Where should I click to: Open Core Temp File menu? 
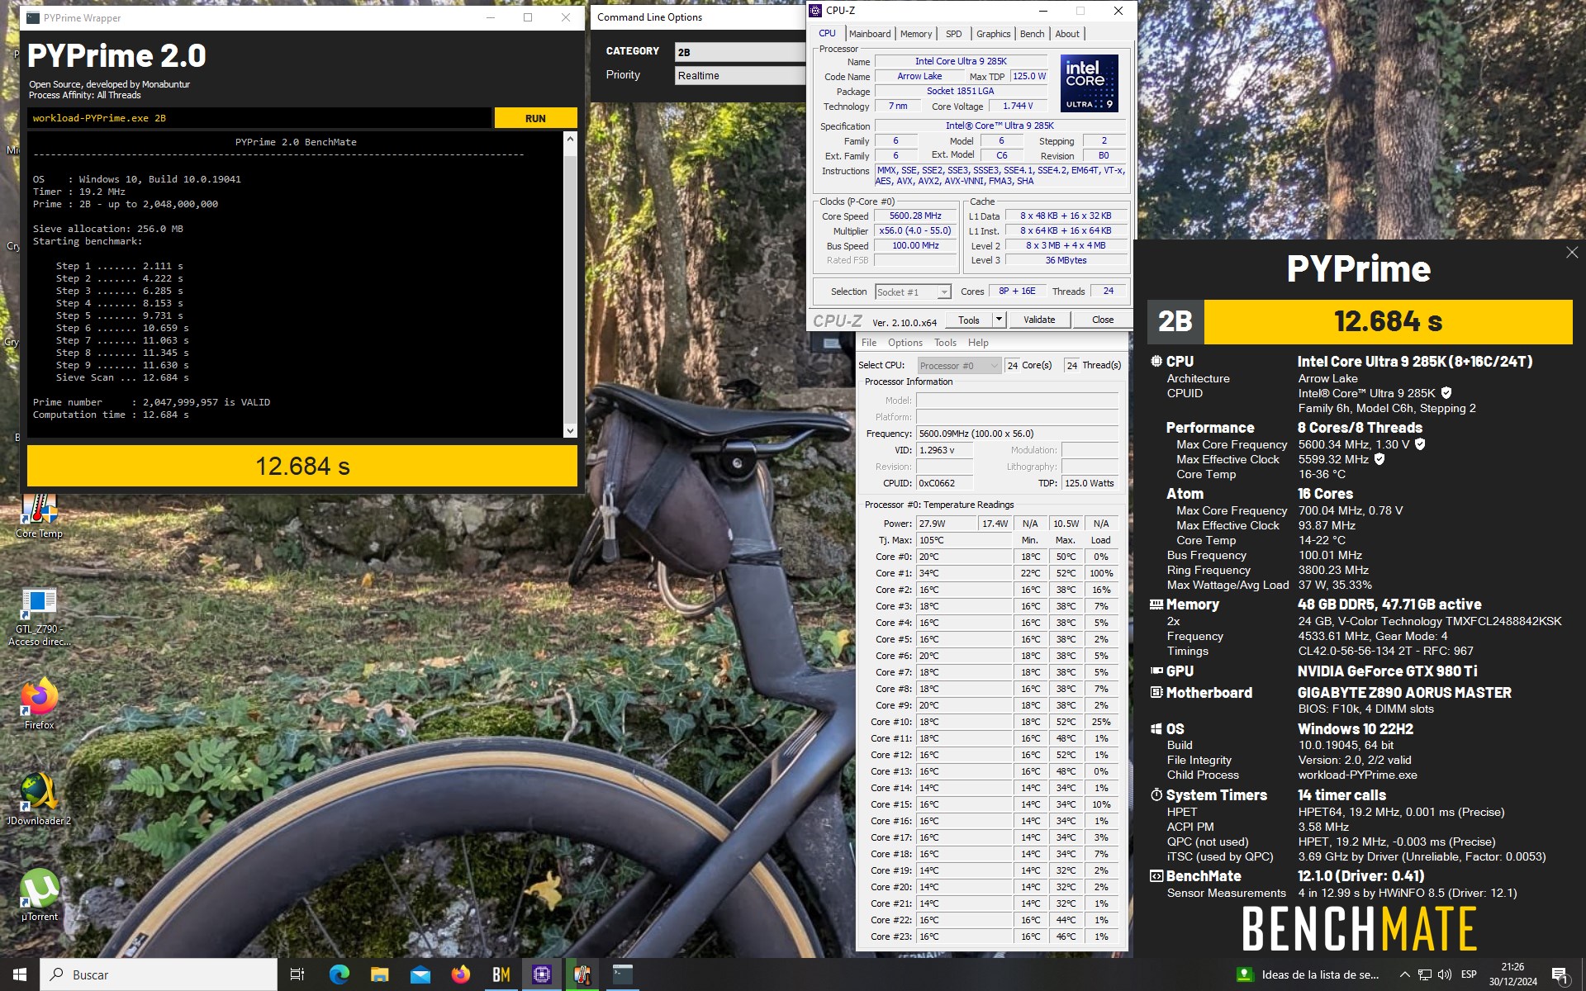click(x=869, y=343)
